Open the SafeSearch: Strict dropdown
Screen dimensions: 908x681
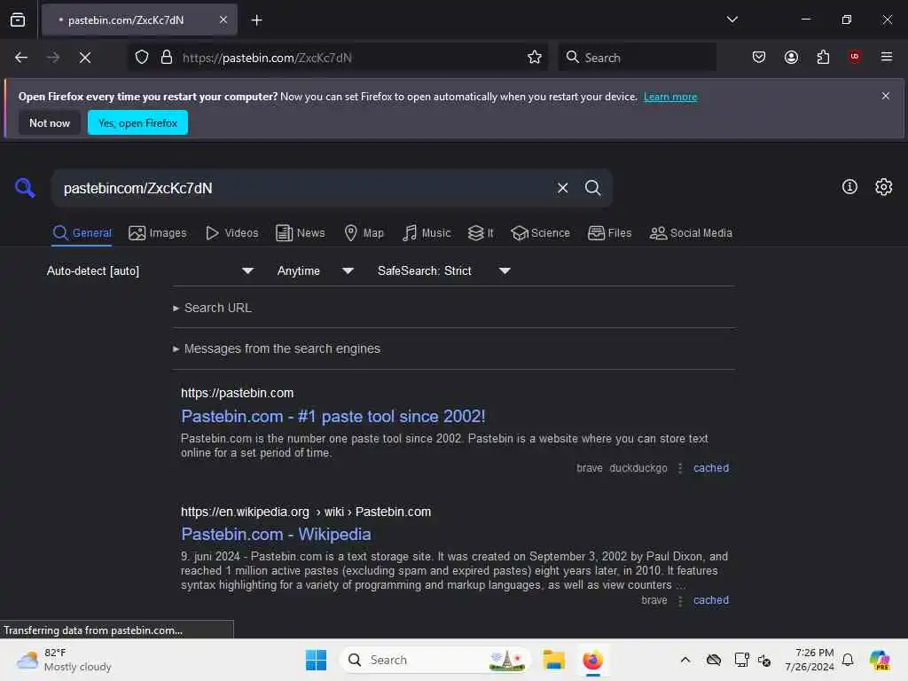[x=443, y=271]
